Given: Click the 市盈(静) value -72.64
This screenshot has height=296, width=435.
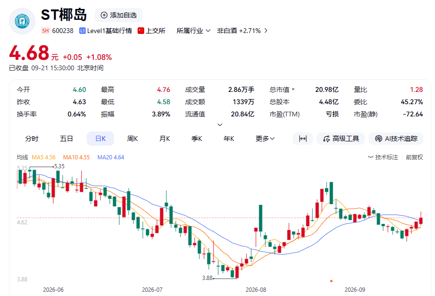Looking at the screenshot, I should coord(413,114).
